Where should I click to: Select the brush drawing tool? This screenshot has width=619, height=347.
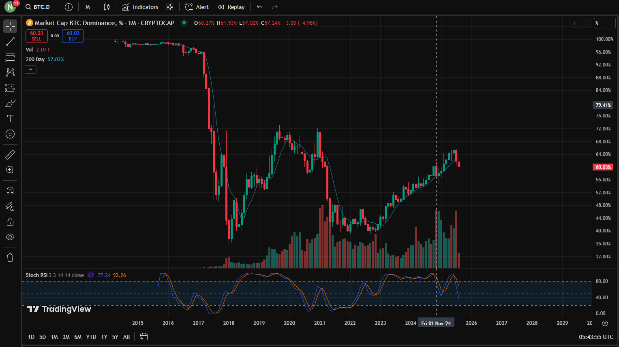pyautogui.click(x=10, y=103)
